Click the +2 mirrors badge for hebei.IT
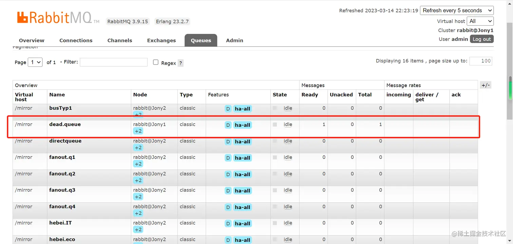The width and height of the screenshot is (513, 244). point(138,229)
